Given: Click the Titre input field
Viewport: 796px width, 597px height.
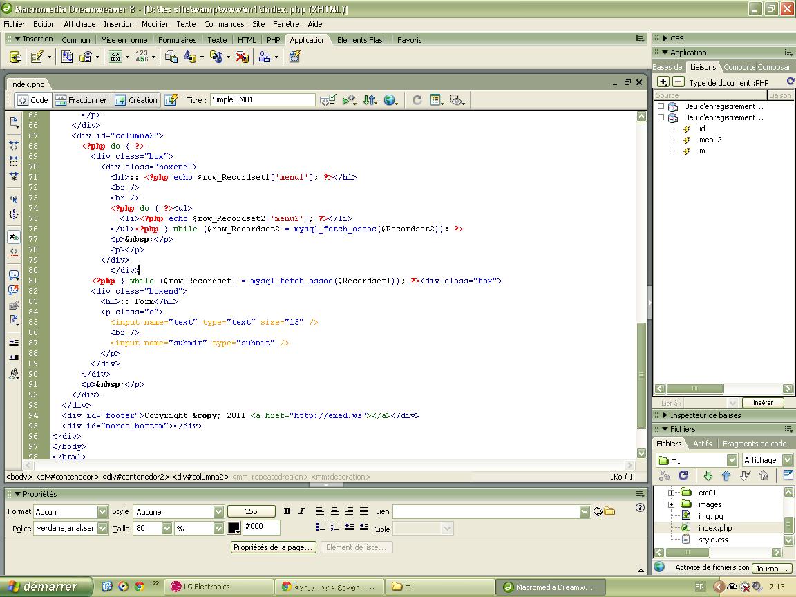Looking at the screenshot, I should click(263, 100).
